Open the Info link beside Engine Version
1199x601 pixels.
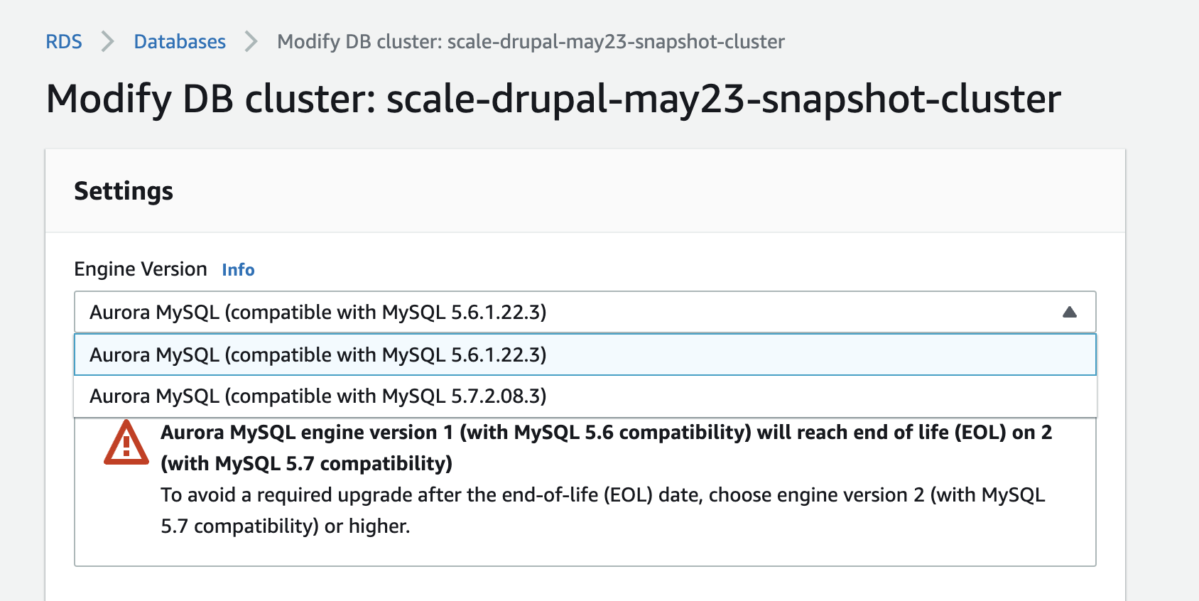coord(238,270)
